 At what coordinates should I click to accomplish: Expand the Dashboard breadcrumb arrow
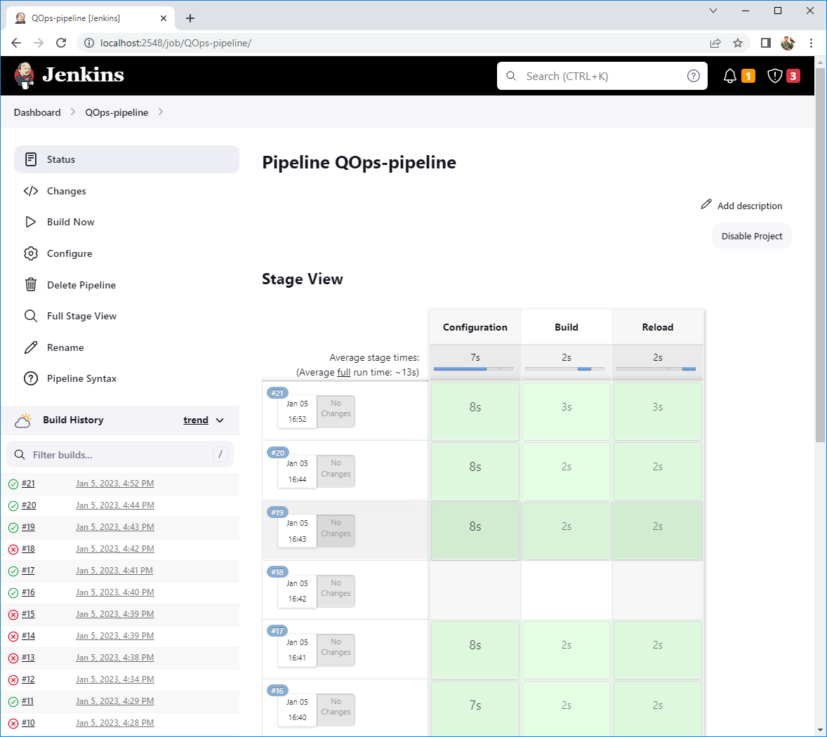pyautogui.click(x=73, y=112)
